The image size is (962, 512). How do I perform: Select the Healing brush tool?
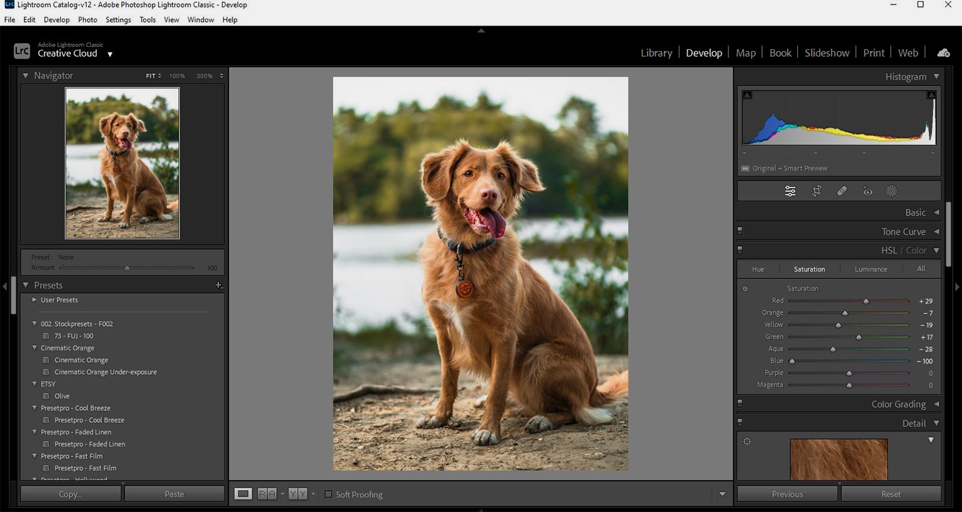click(x=842, y=192)
